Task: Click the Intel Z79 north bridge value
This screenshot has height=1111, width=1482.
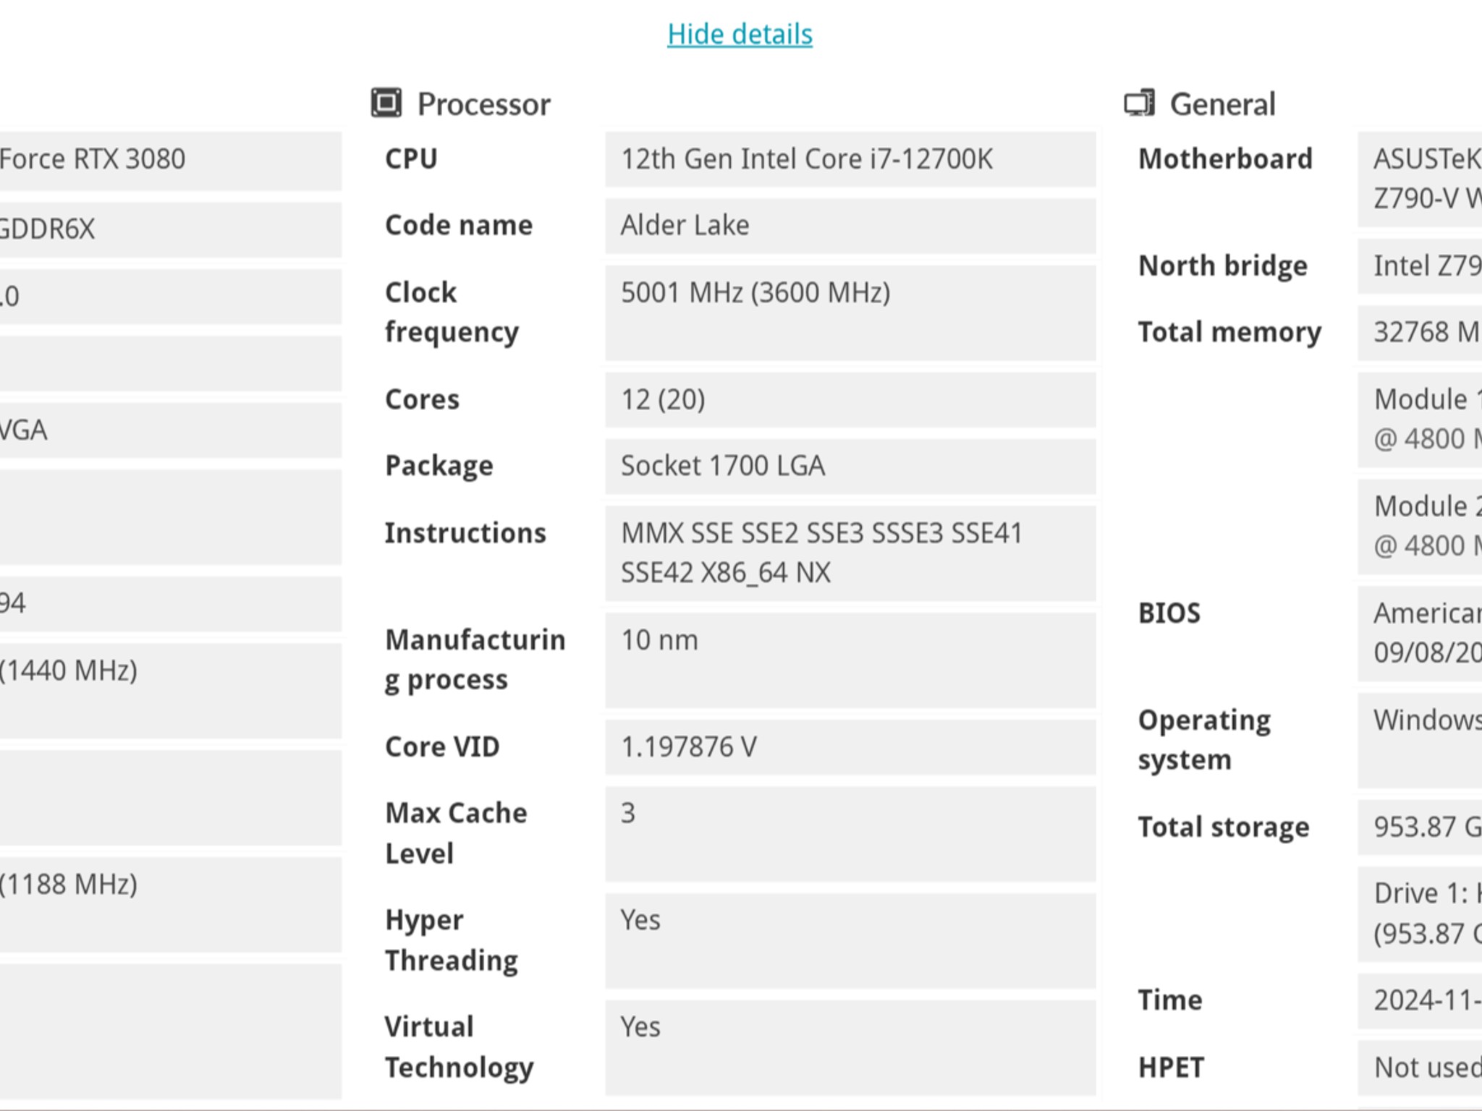Action: pos(1420,266)
